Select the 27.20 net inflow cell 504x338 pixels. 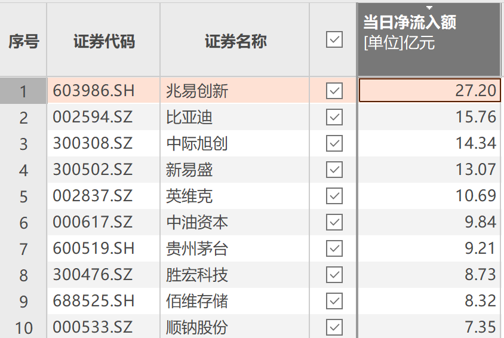[x=429, y=91]
